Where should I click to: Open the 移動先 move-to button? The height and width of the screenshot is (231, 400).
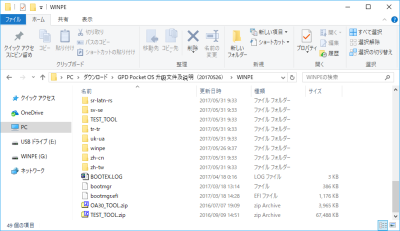point(151,41)
